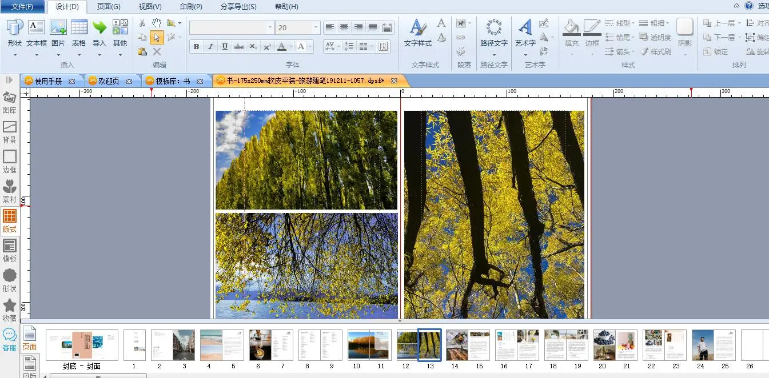Open the 模板 templates sidebar panel
Image resolution: width=769 pixels, height=378 pixels.
point(10,251)
